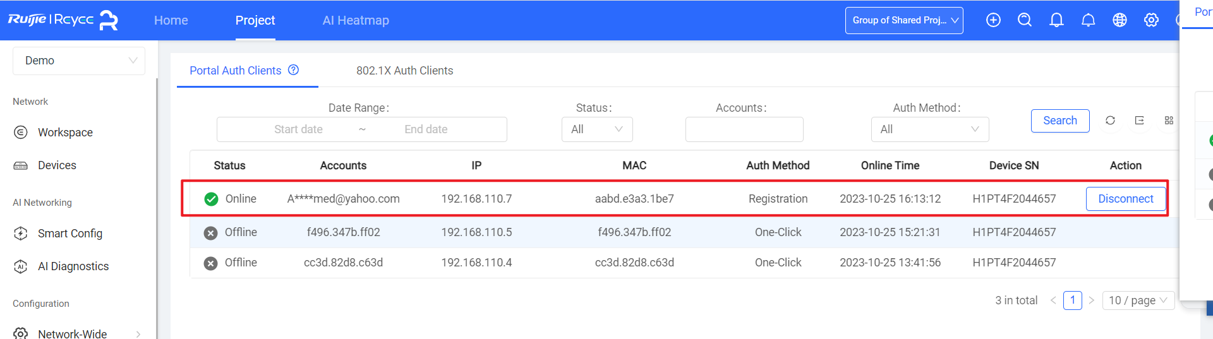The image size is (1213, 339).
Task: Open the Auth Method filter dropdown
Action: 929,129
